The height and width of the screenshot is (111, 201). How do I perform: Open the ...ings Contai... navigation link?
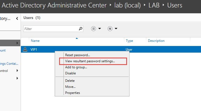pos(9,64)
